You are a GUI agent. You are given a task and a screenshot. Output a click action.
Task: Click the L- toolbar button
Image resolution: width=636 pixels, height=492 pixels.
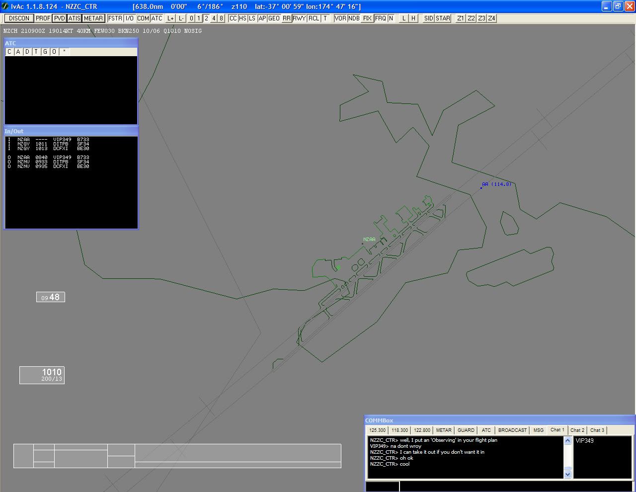pyautogui.click(x=181, y=18)
